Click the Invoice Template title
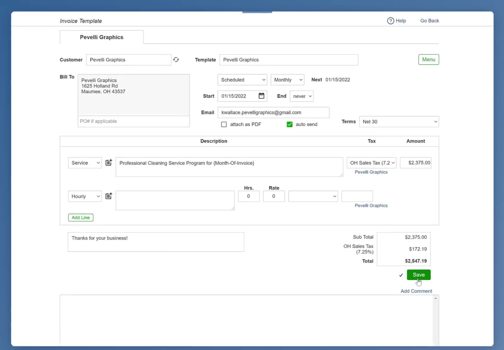504x350 pixels. [81, 21]
